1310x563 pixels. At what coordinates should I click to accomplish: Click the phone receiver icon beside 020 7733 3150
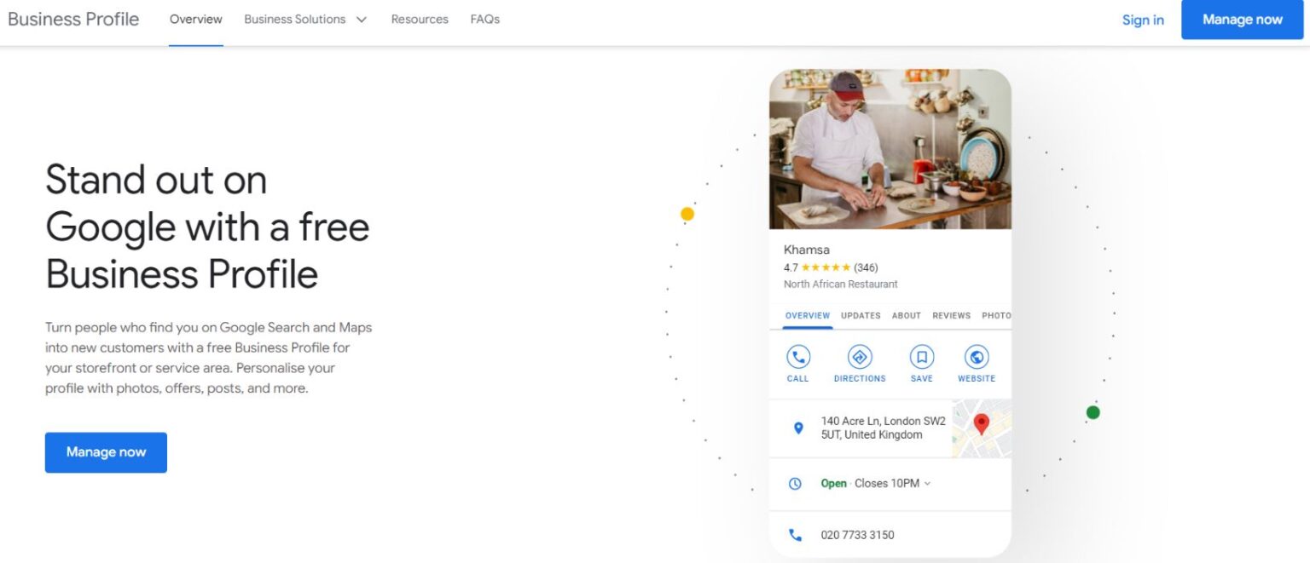click(795, 535)
